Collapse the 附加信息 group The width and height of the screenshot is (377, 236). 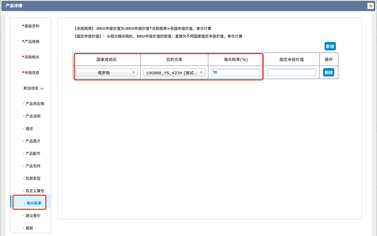34,88
